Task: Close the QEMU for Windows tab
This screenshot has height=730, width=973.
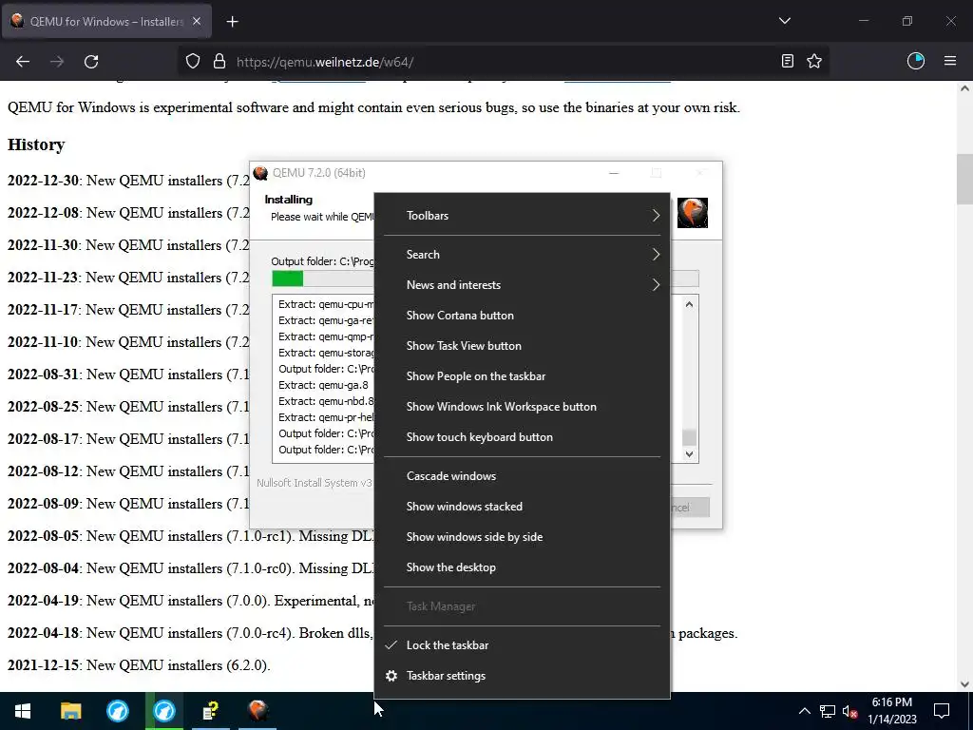Action: [x=196, y=21]
